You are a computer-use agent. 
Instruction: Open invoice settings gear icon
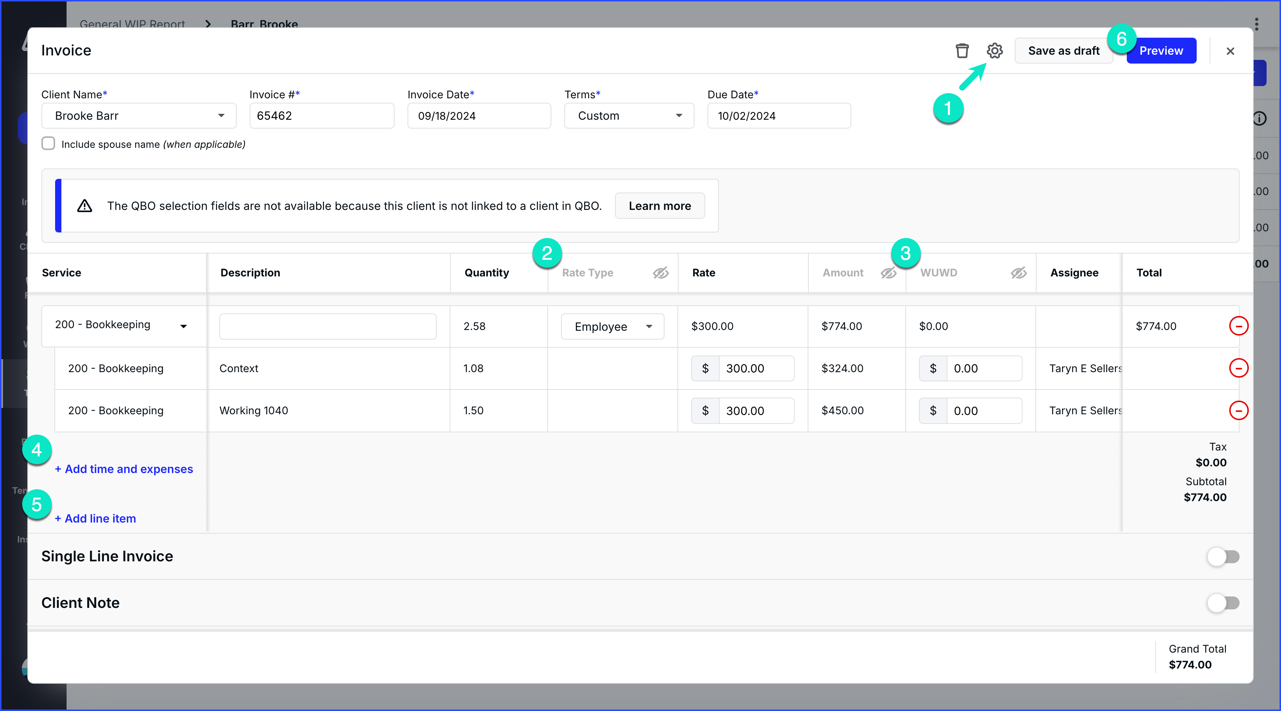click(994, 51)
